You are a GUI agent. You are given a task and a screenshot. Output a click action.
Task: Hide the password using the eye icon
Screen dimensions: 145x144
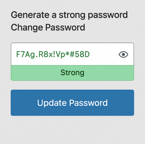(x=123, y=54)
